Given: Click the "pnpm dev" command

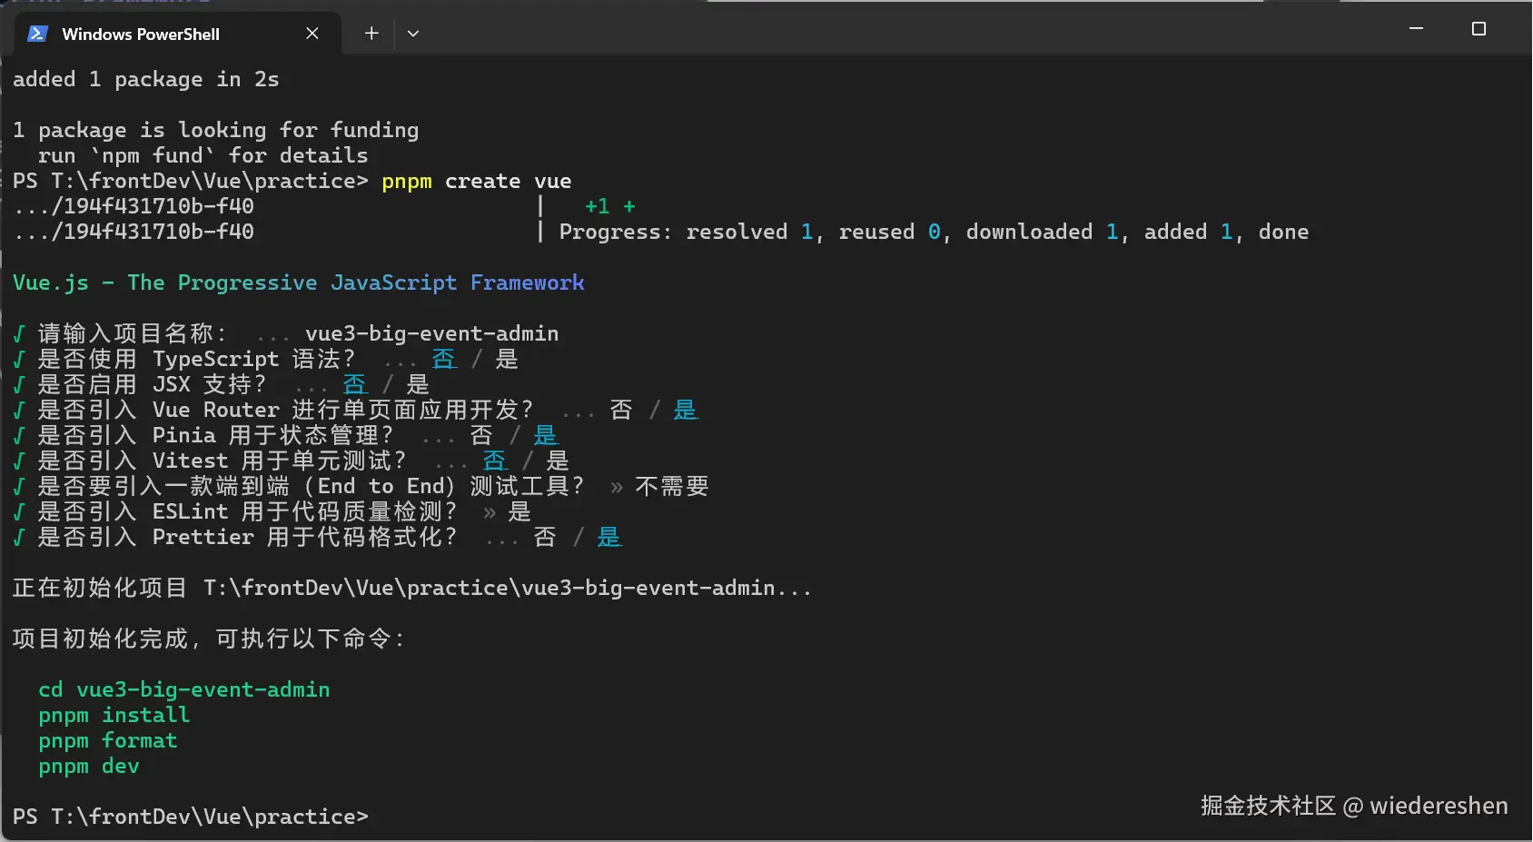Looking at the screenshot, I should coord(89,767).
